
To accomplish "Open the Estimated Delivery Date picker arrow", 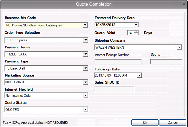I will pyautogui.click(x=136, y=25).
